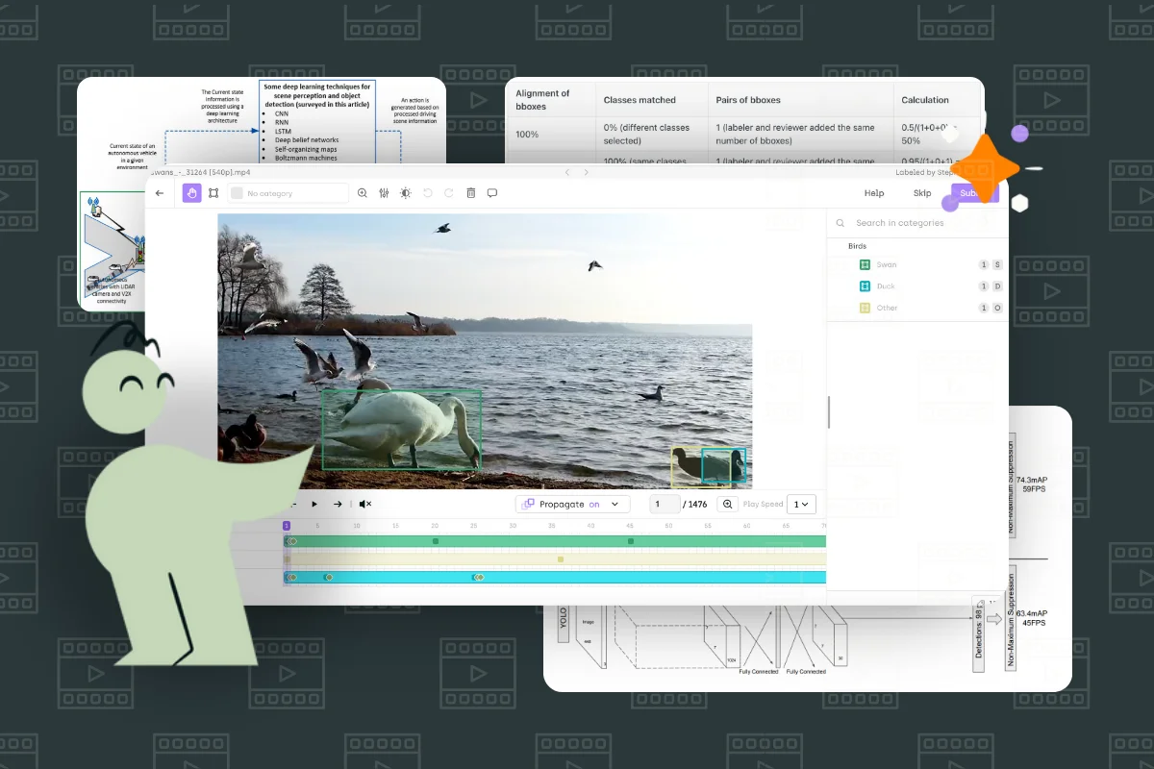This screenshot has height=769, width=1154.
Task: Select the bounding box tool
Action: 214,192
